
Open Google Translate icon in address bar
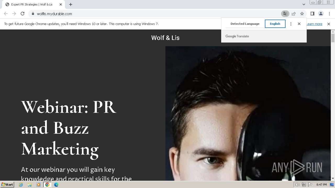pos(285,14)
